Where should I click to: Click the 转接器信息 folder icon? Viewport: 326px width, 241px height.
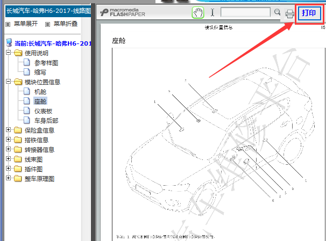tap(18, 149)
